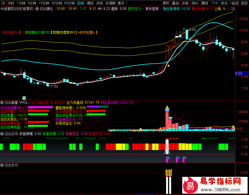Click the diamond icon after 上轨 value

(x=227, y=9)
